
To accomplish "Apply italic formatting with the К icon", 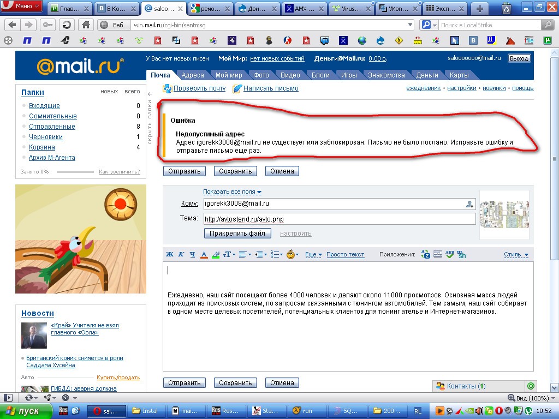I will tap(181, 254).
